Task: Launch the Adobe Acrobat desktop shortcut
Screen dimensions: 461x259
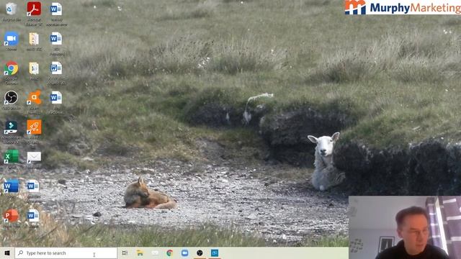Action: tap(34, 9)
